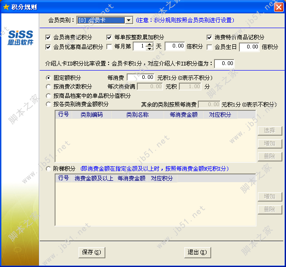Click the 类别编码 column header

pyautogui.click(x=91, y=115)
